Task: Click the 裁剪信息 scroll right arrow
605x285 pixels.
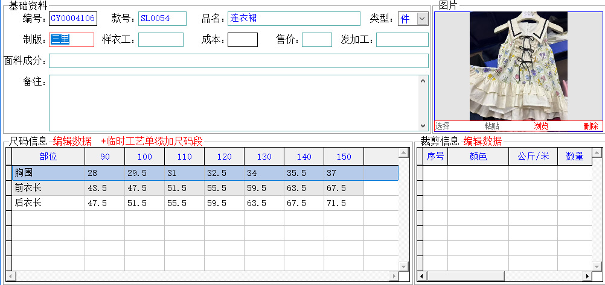Action: click(587, 276)
